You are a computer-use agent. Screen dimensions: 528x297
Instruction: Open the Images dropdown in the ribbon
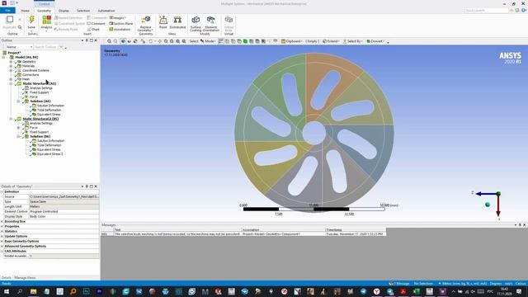pos(117,18)
